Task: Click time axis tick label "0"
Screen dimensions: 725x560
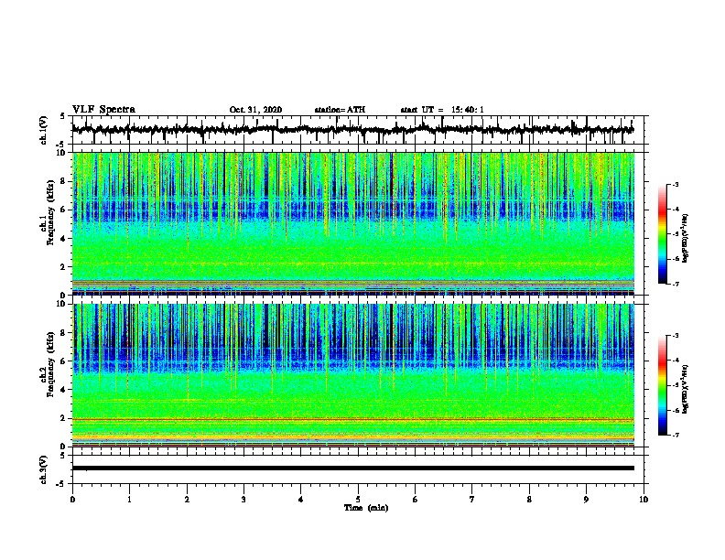Action: point(72,500)
